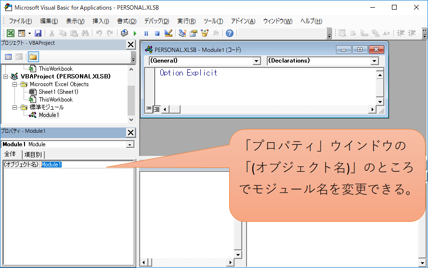This screenshot has height=268, width=428.
Task: Click the Copy toolbar icon
Action: coord(63,33)
